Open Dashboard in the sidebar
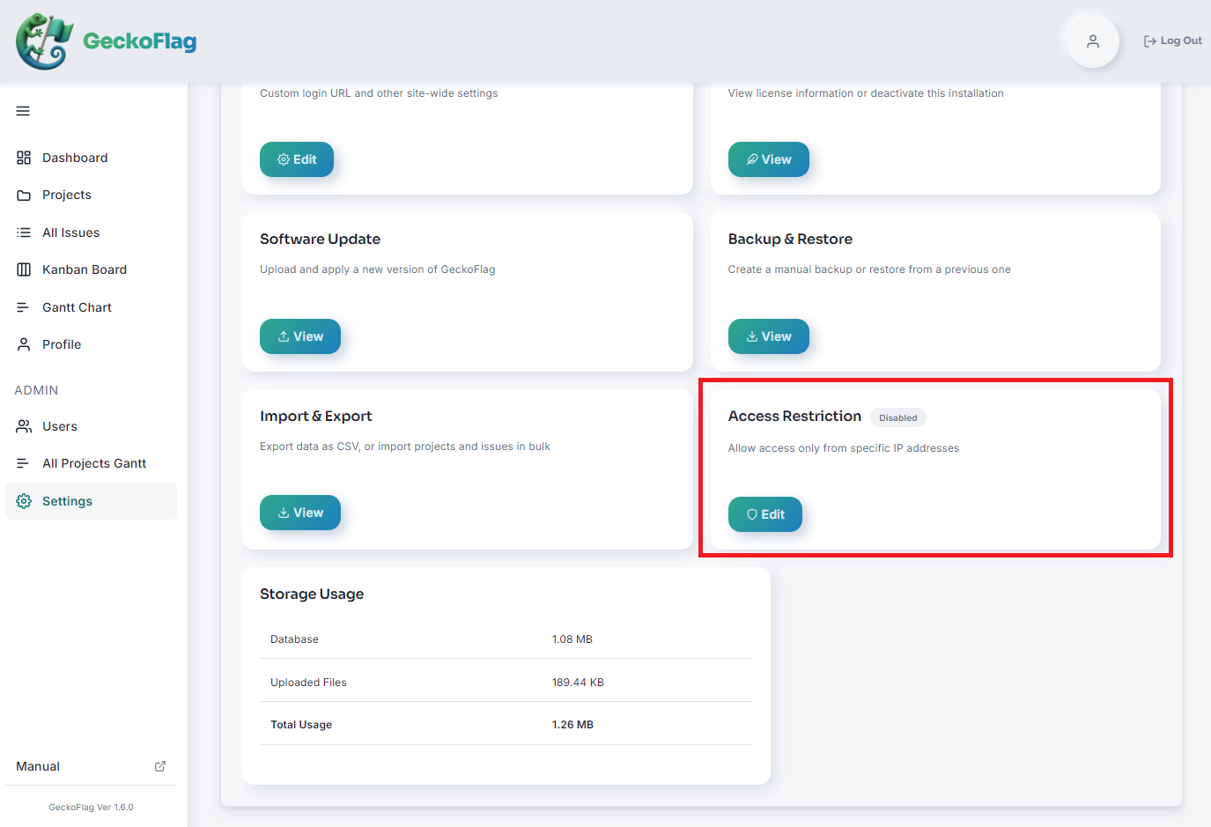 click(x=91, y=158)
